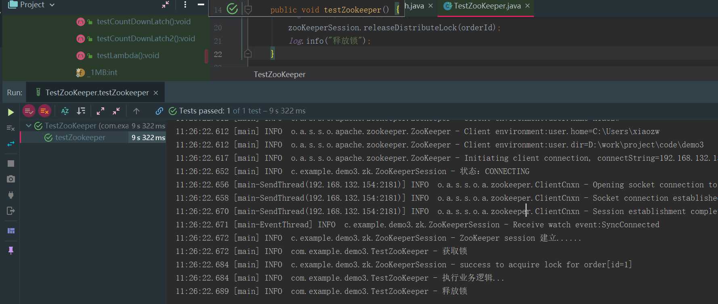The height and width of the screenshot is (304, 718).
Task: Click the 'Initiating client connection' console line
Action: click(446, 158)
